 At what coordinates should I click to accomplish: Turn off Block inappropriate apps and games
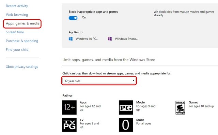pyautogui.click(x=73, y=18)
